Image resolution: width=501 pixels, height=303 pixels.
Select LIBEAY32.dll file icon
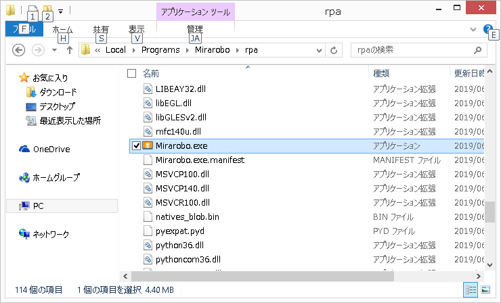coord(148,89)
